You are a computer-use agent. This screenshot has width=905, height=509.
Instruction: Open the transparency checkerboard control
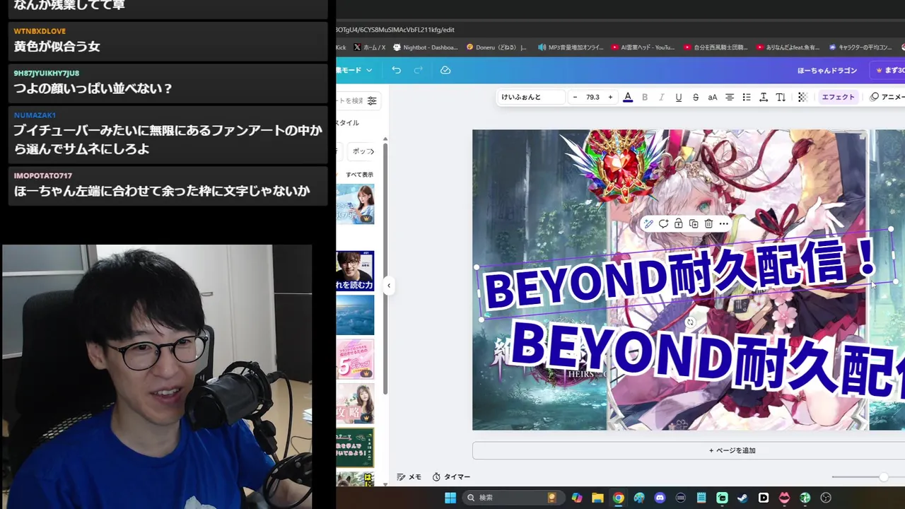coord(802,97)
